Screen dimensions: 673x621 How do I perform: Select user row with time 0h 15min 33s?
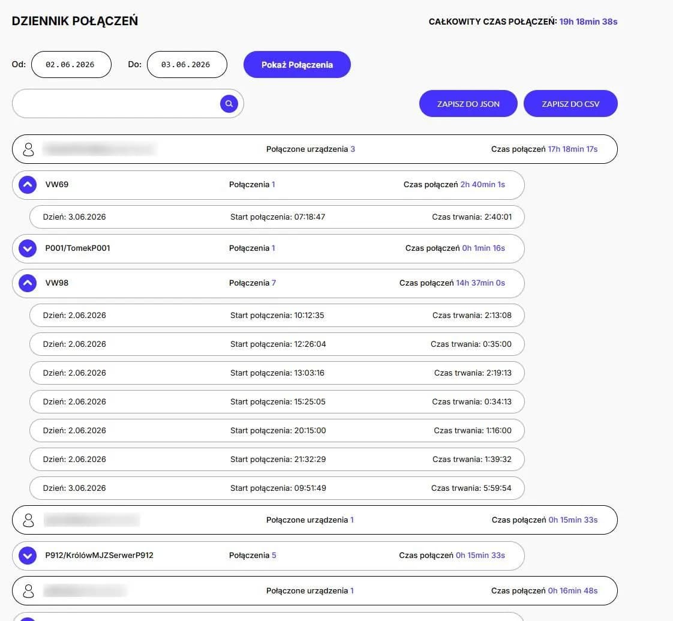pyautogui.click(x=315, y=520)
